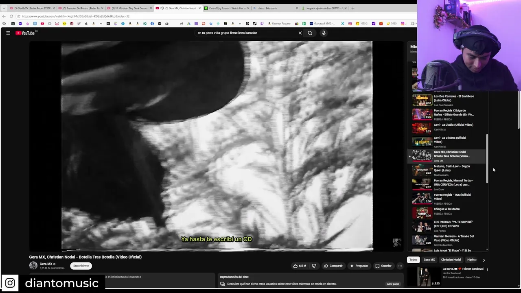Click the channel watermark in the video corner
This screenshot has width=521, height=293.
point(397,243)
